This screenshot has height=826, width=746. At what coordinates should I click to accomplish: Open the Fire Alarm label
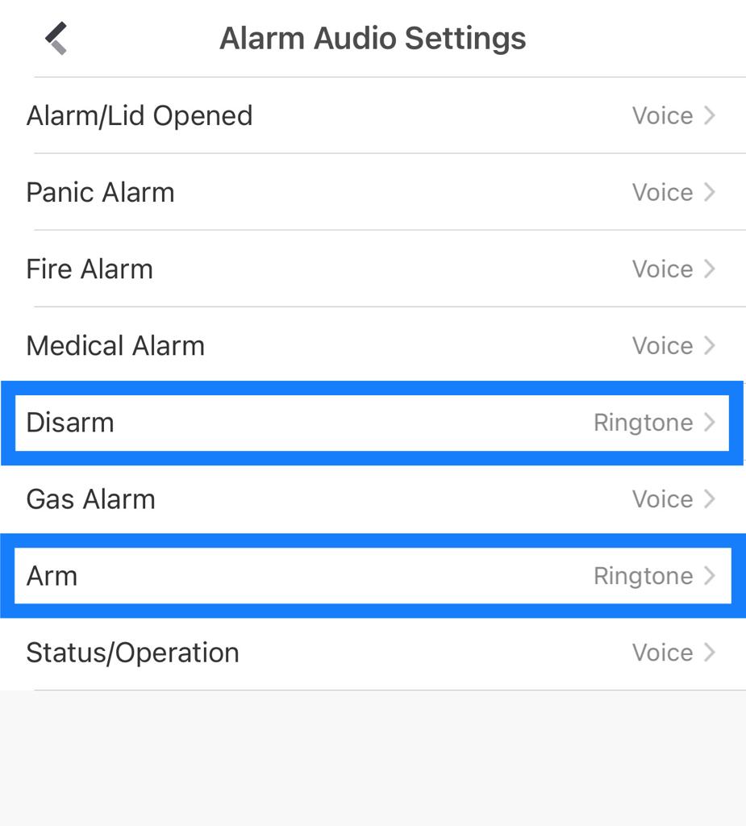90,269
